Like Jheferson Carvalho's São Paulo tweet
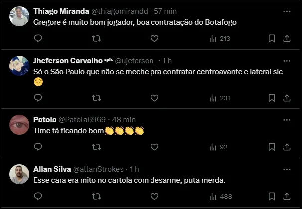302x209 pixels. [154, 98]
